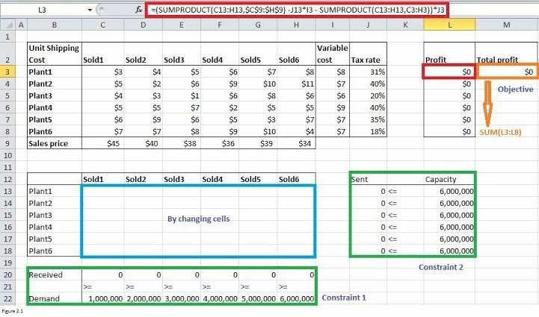Viewport: 539px width, 317px height.
Task: Click the 'Demand' label cell
Action: [55, 299]
